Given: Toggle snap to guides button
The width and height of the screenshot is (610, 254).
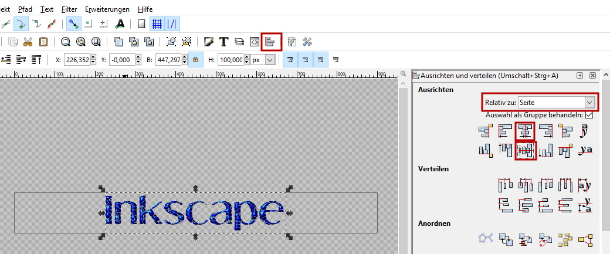Looking at the screenshot, I should click(x=171, y=24).
